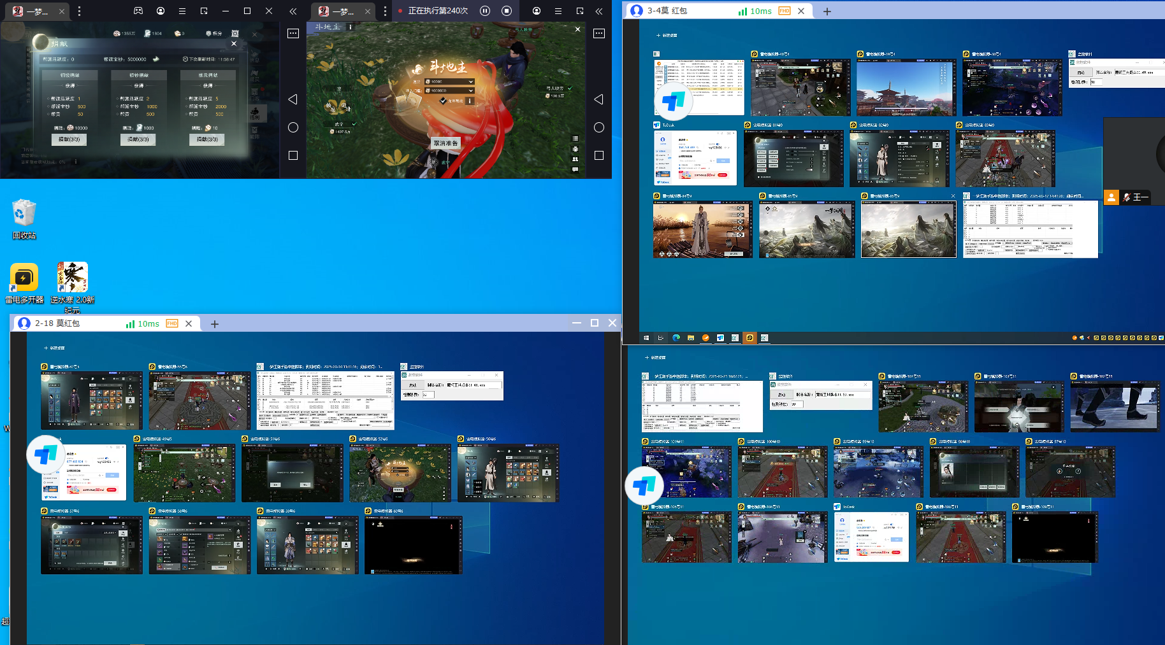Click the first 捐献(3/3) donate button
Image resolution: width=1165 pixels, height=645 pixels.
[x=69, y=139]
